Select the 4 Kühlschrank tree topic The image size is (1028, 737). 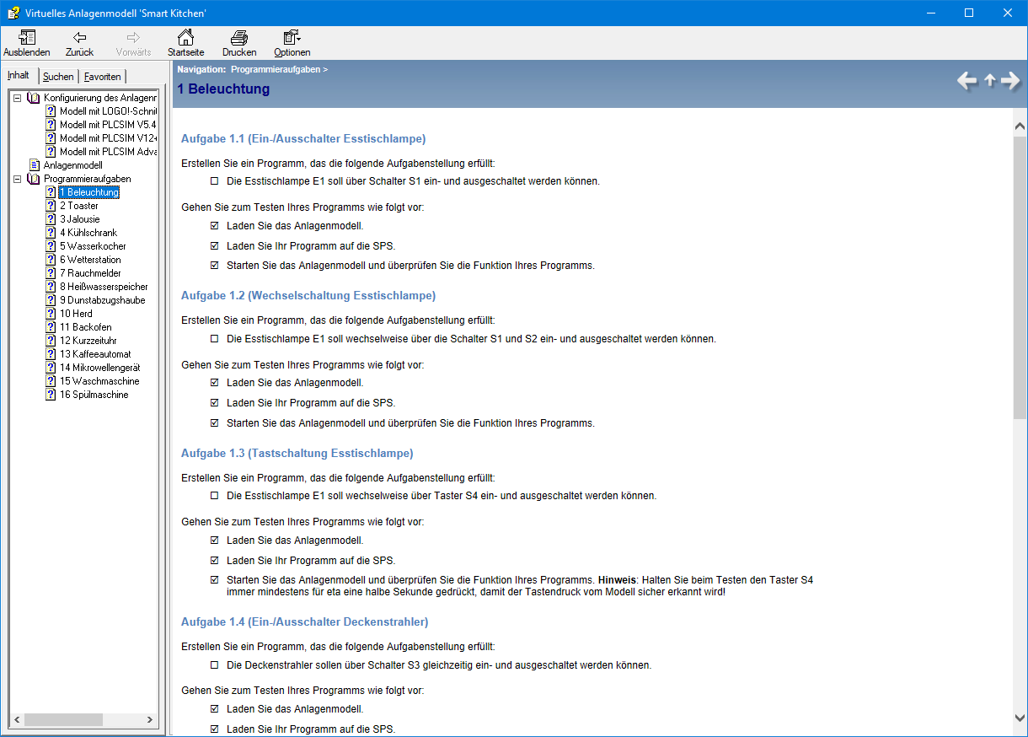(88, 233)
